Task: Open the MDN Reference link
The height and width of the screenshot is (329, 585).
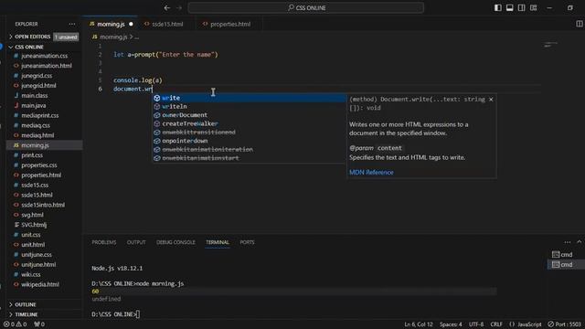Action: coord(371,173)
